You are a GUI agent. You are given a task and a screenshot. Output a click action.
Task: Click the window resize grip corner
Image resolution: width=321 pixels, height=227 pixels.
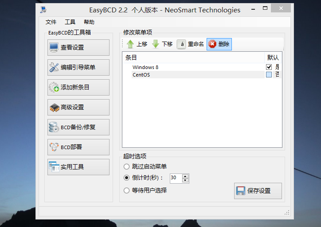click(287, 213)
